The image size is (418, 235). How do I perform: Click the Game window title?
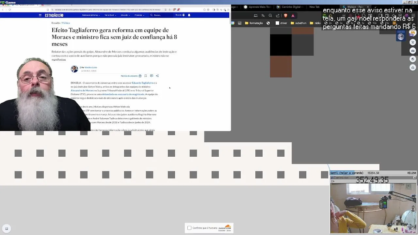point(10,2)
